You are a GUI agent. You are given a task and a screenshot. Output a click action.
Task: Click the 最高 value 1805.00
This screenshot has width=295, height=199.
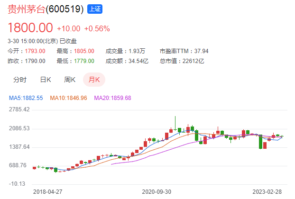pyautogui.click(x=84, y=51)
